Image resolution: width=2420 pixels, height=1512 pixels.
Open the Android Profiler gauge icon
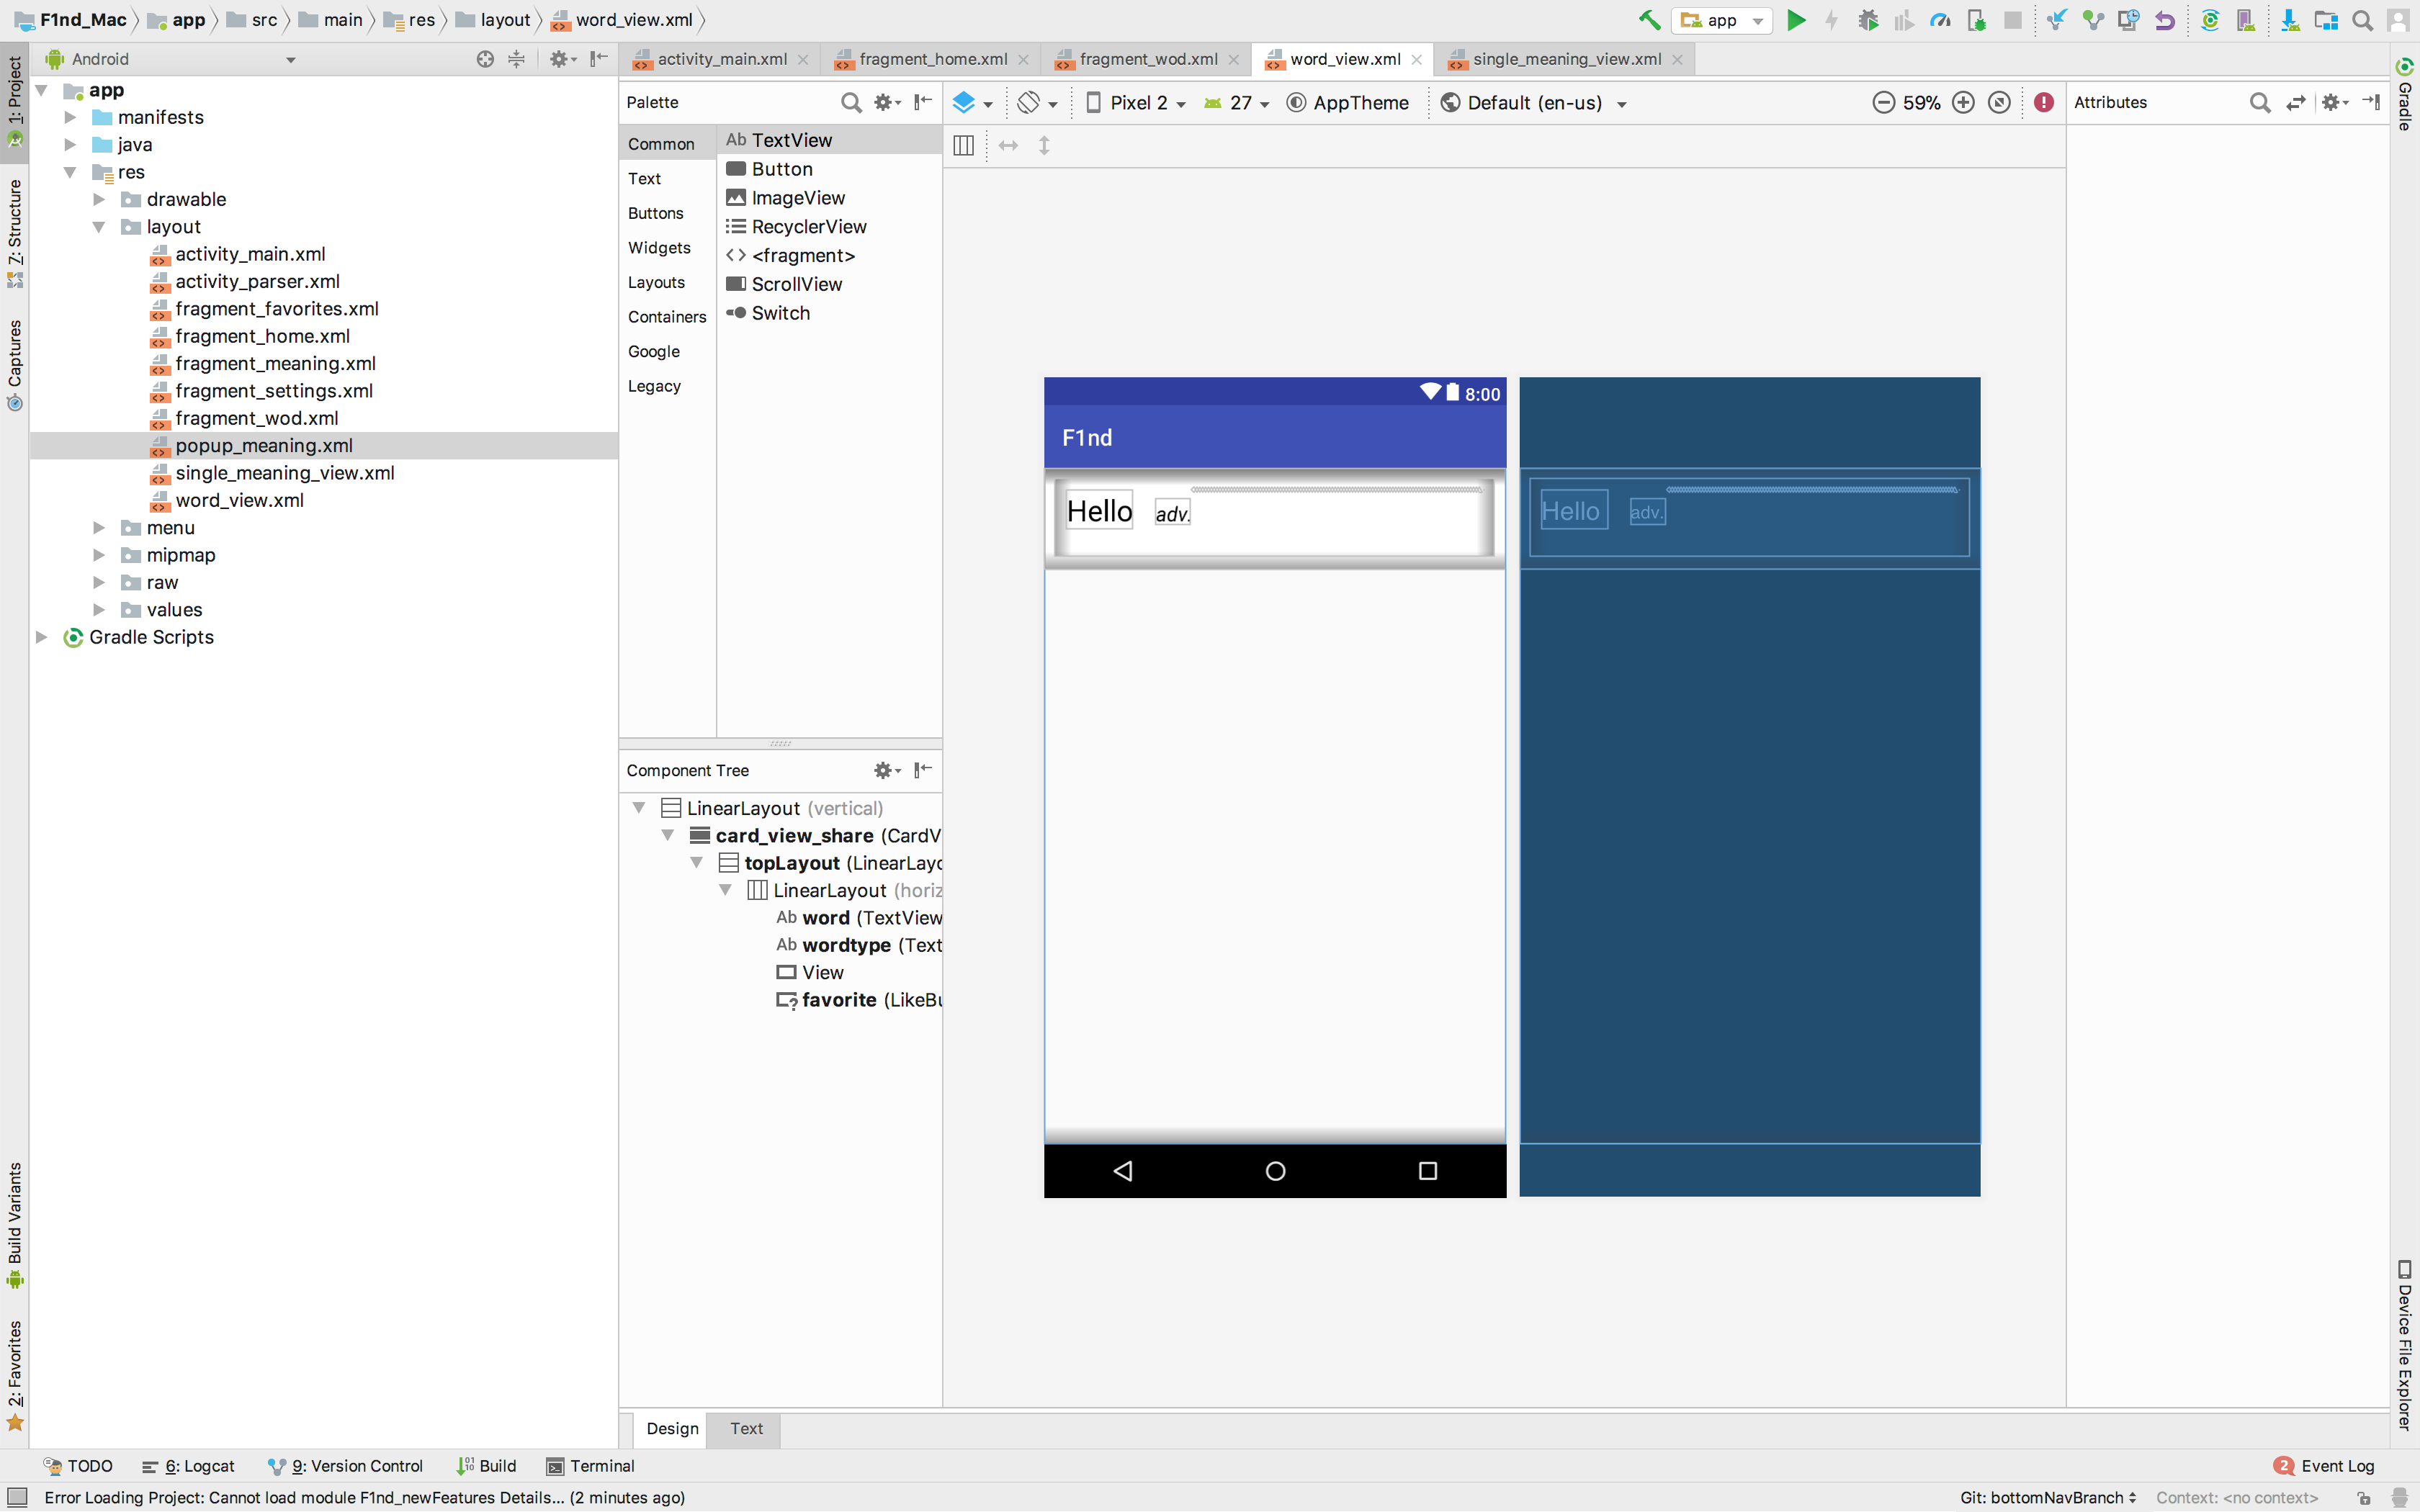tap(1940, 20)
